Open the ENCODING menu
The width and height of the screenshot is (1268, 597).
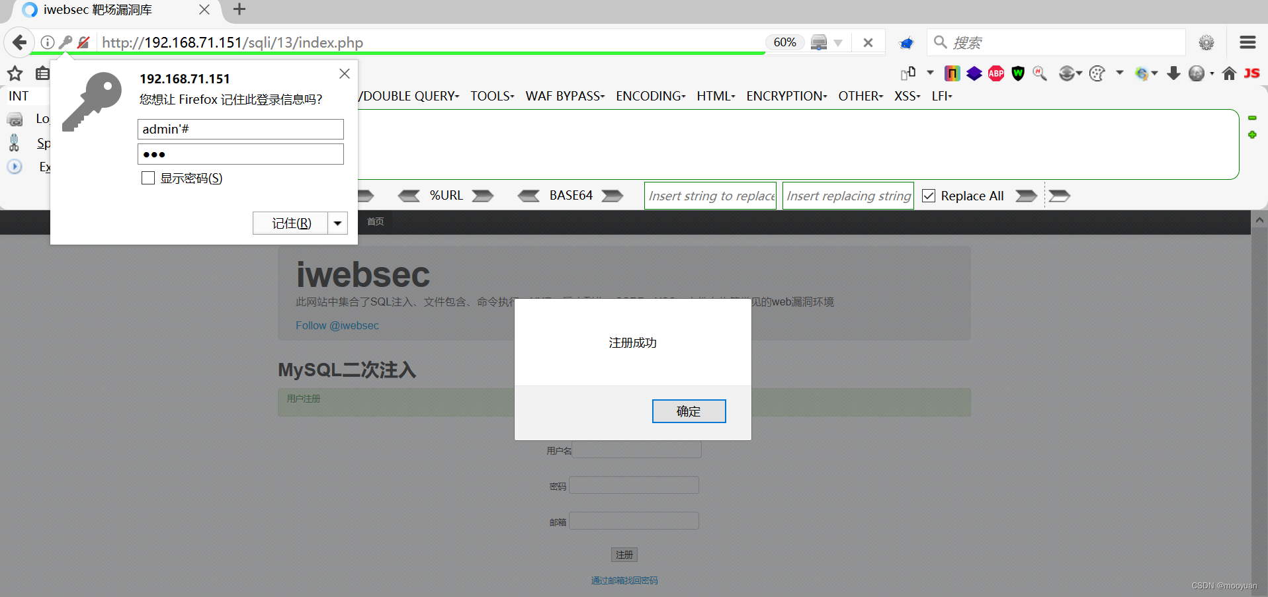coord(651,96)
